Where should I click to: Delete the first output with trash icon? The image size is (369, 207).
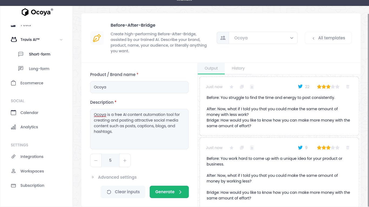(x=348, y=87)
